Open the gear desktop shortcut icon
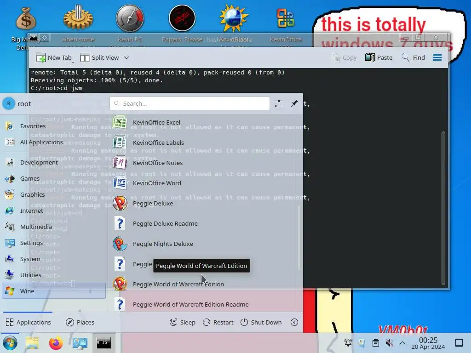The height and width of the screenshot is (353, 471). (x=78, y=18)
